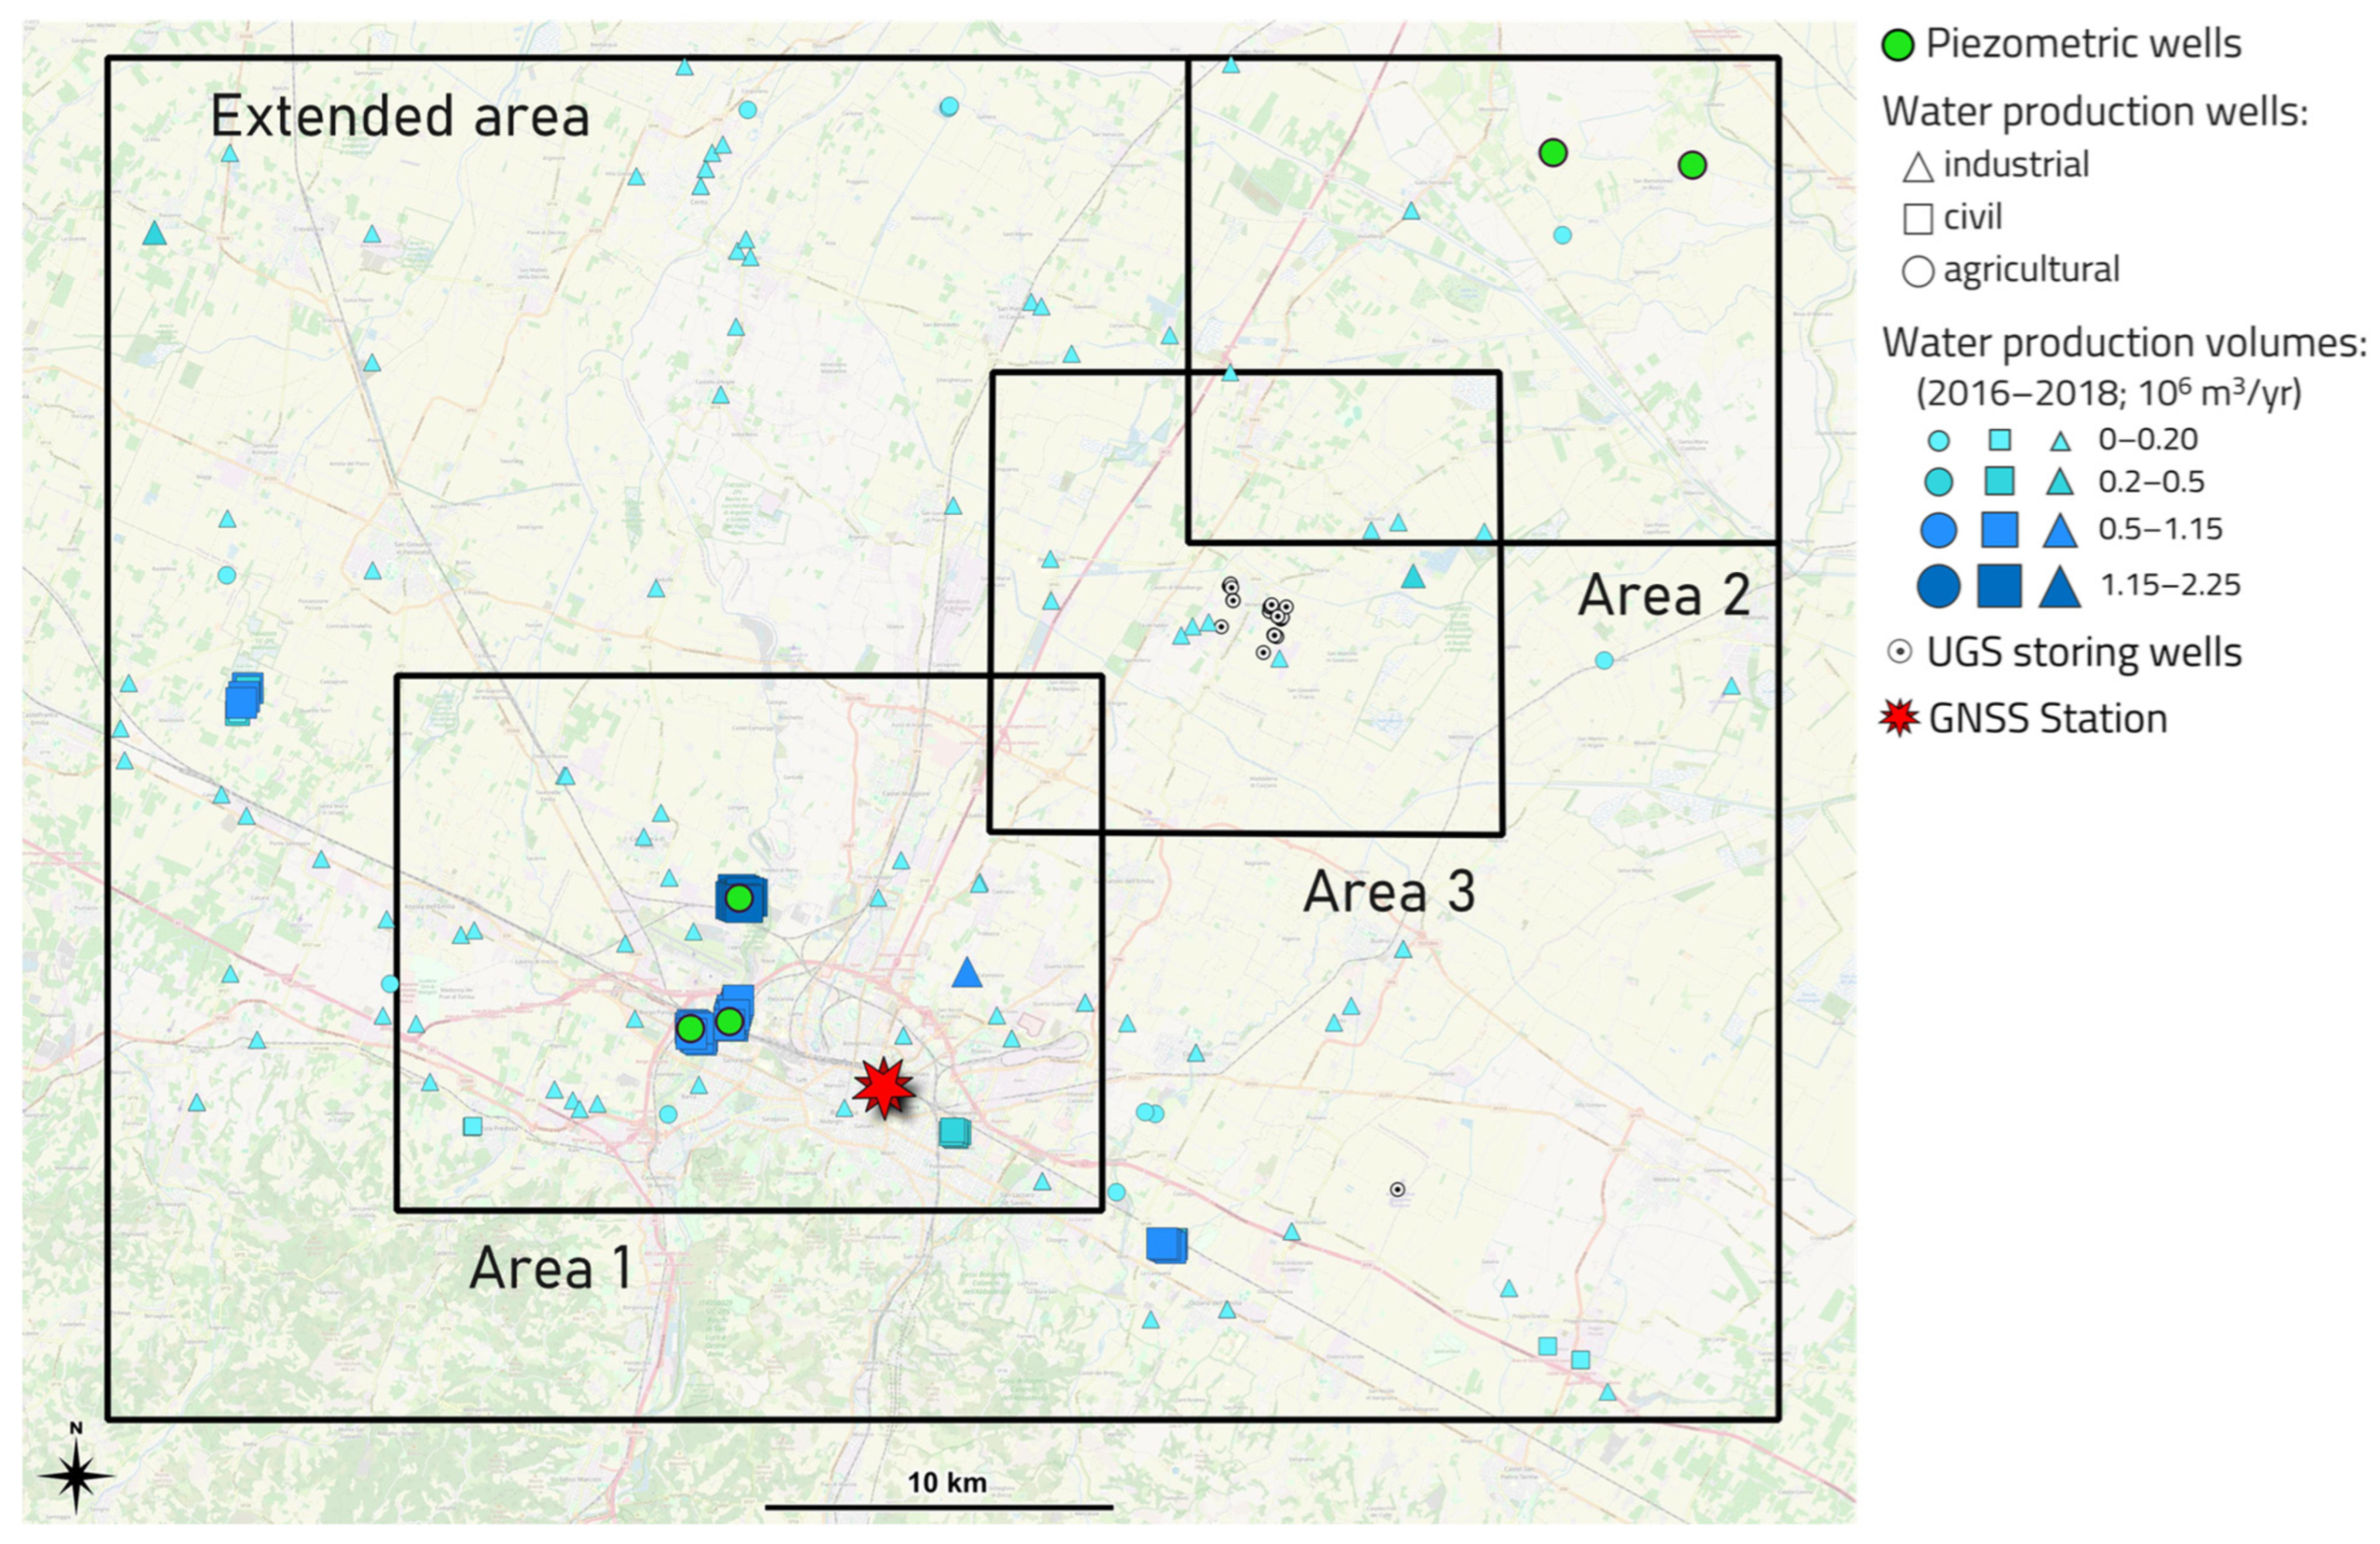2380x1544 pixels.
Task: Click the teal civil squares right of the GNSS star
Action: click(x=955, y=1132)
